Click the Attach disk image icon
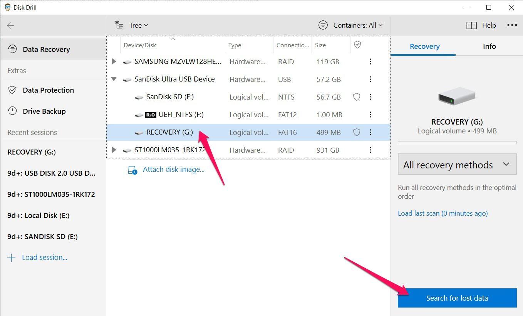523x316 pixels. click(132, 170)
